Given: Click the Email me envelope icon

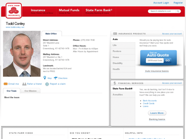Looking at the screenshot, I should pyautogui.click(x=6, y=84).
